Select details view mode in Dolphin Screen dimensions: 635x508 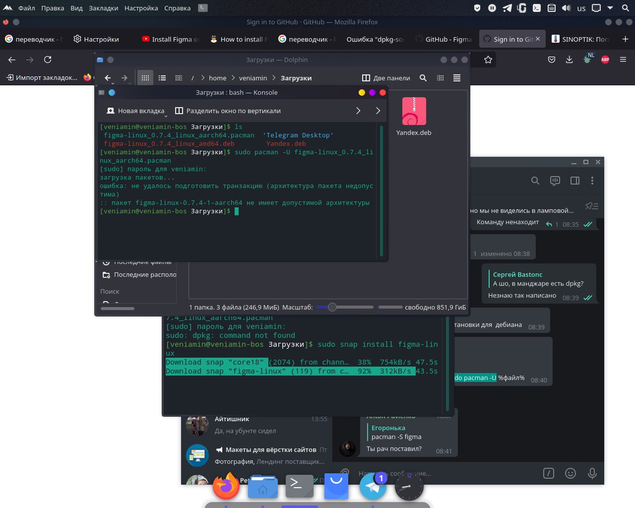click(x=179, y=78)
